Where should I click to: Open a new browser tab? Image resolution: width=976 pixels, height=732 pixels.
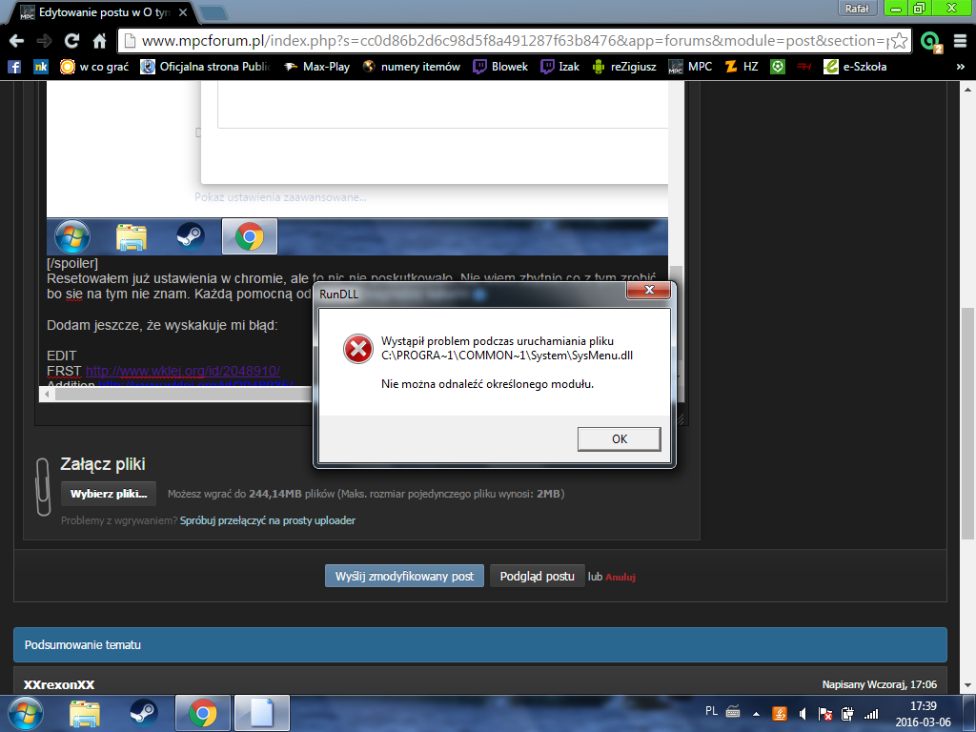coord(213,13)
